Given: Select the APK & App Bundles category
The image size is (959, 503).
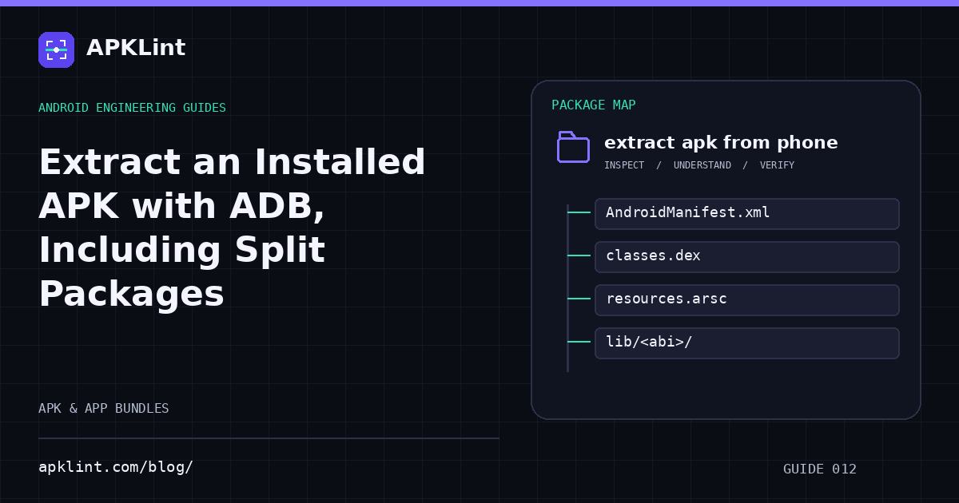Looking at the screenshot, I should [x=104, y=409].
